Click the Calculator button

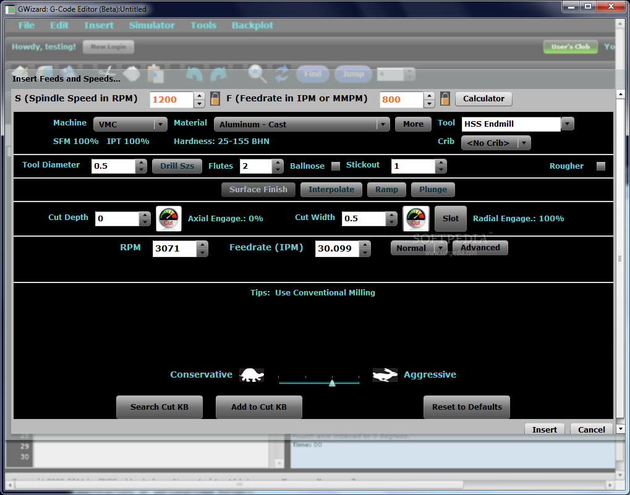point(483,99)
